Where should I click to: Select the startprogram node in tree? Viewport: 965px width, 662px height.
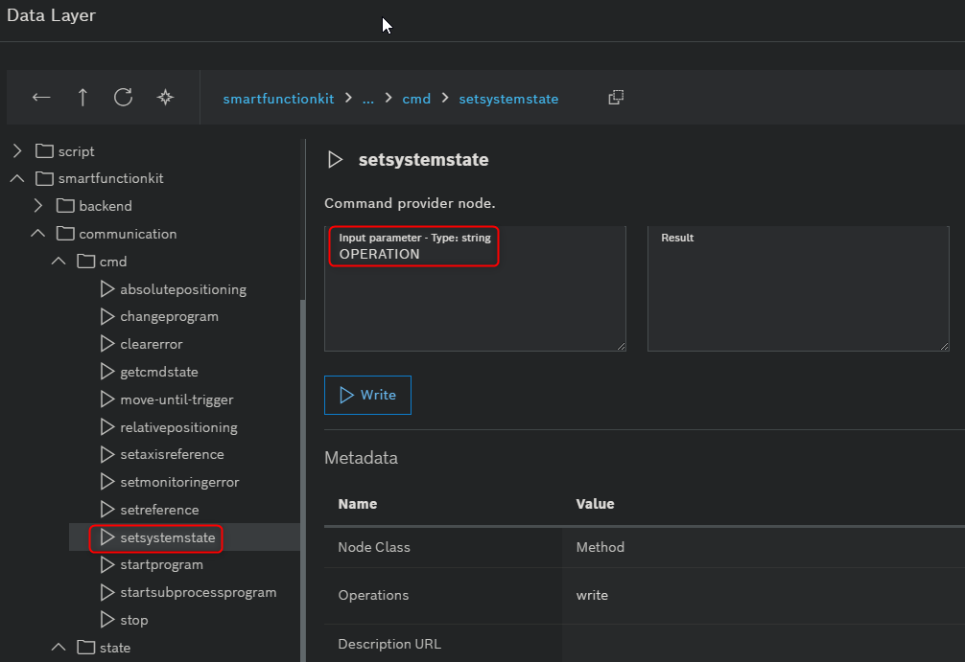point(161,565)
